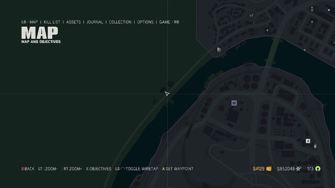Viewport: 335px width, 188px height.
Task: Switch to the JOURNAL tab
Action: [x=95, y=22]
